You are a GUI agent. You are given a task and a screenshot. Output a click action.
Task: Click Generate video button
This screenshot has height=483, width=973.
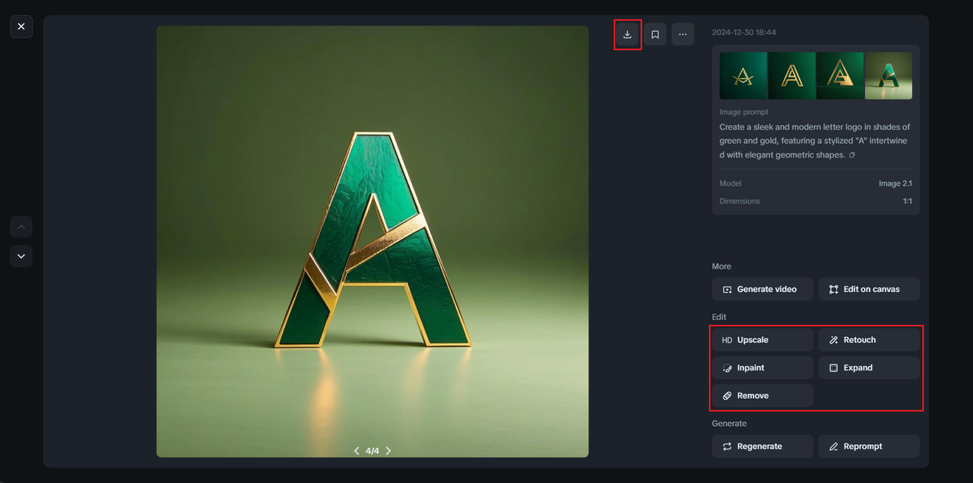pyautogui.click(x=762, y=289)
